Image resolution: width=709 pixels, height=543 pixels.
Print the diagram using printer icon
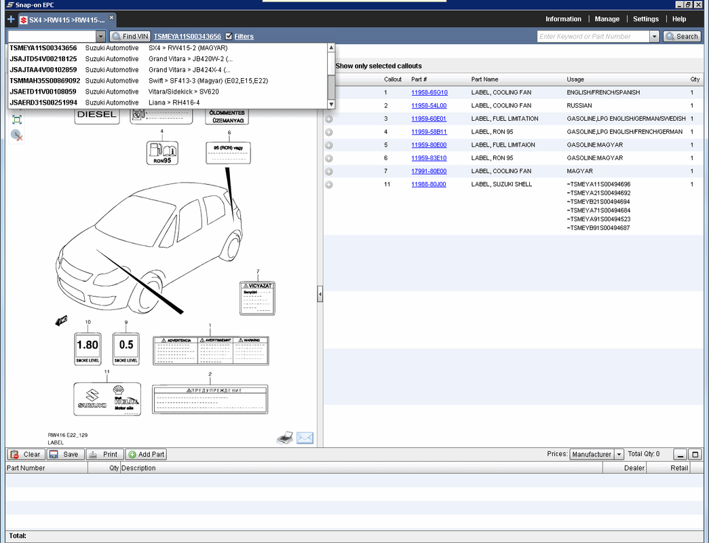click(285, 438)
